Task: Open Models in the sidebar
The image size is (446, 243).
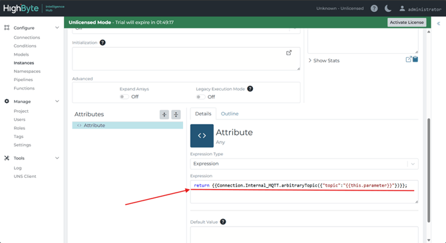Action: pyautogui.click(x=21, y=54)
